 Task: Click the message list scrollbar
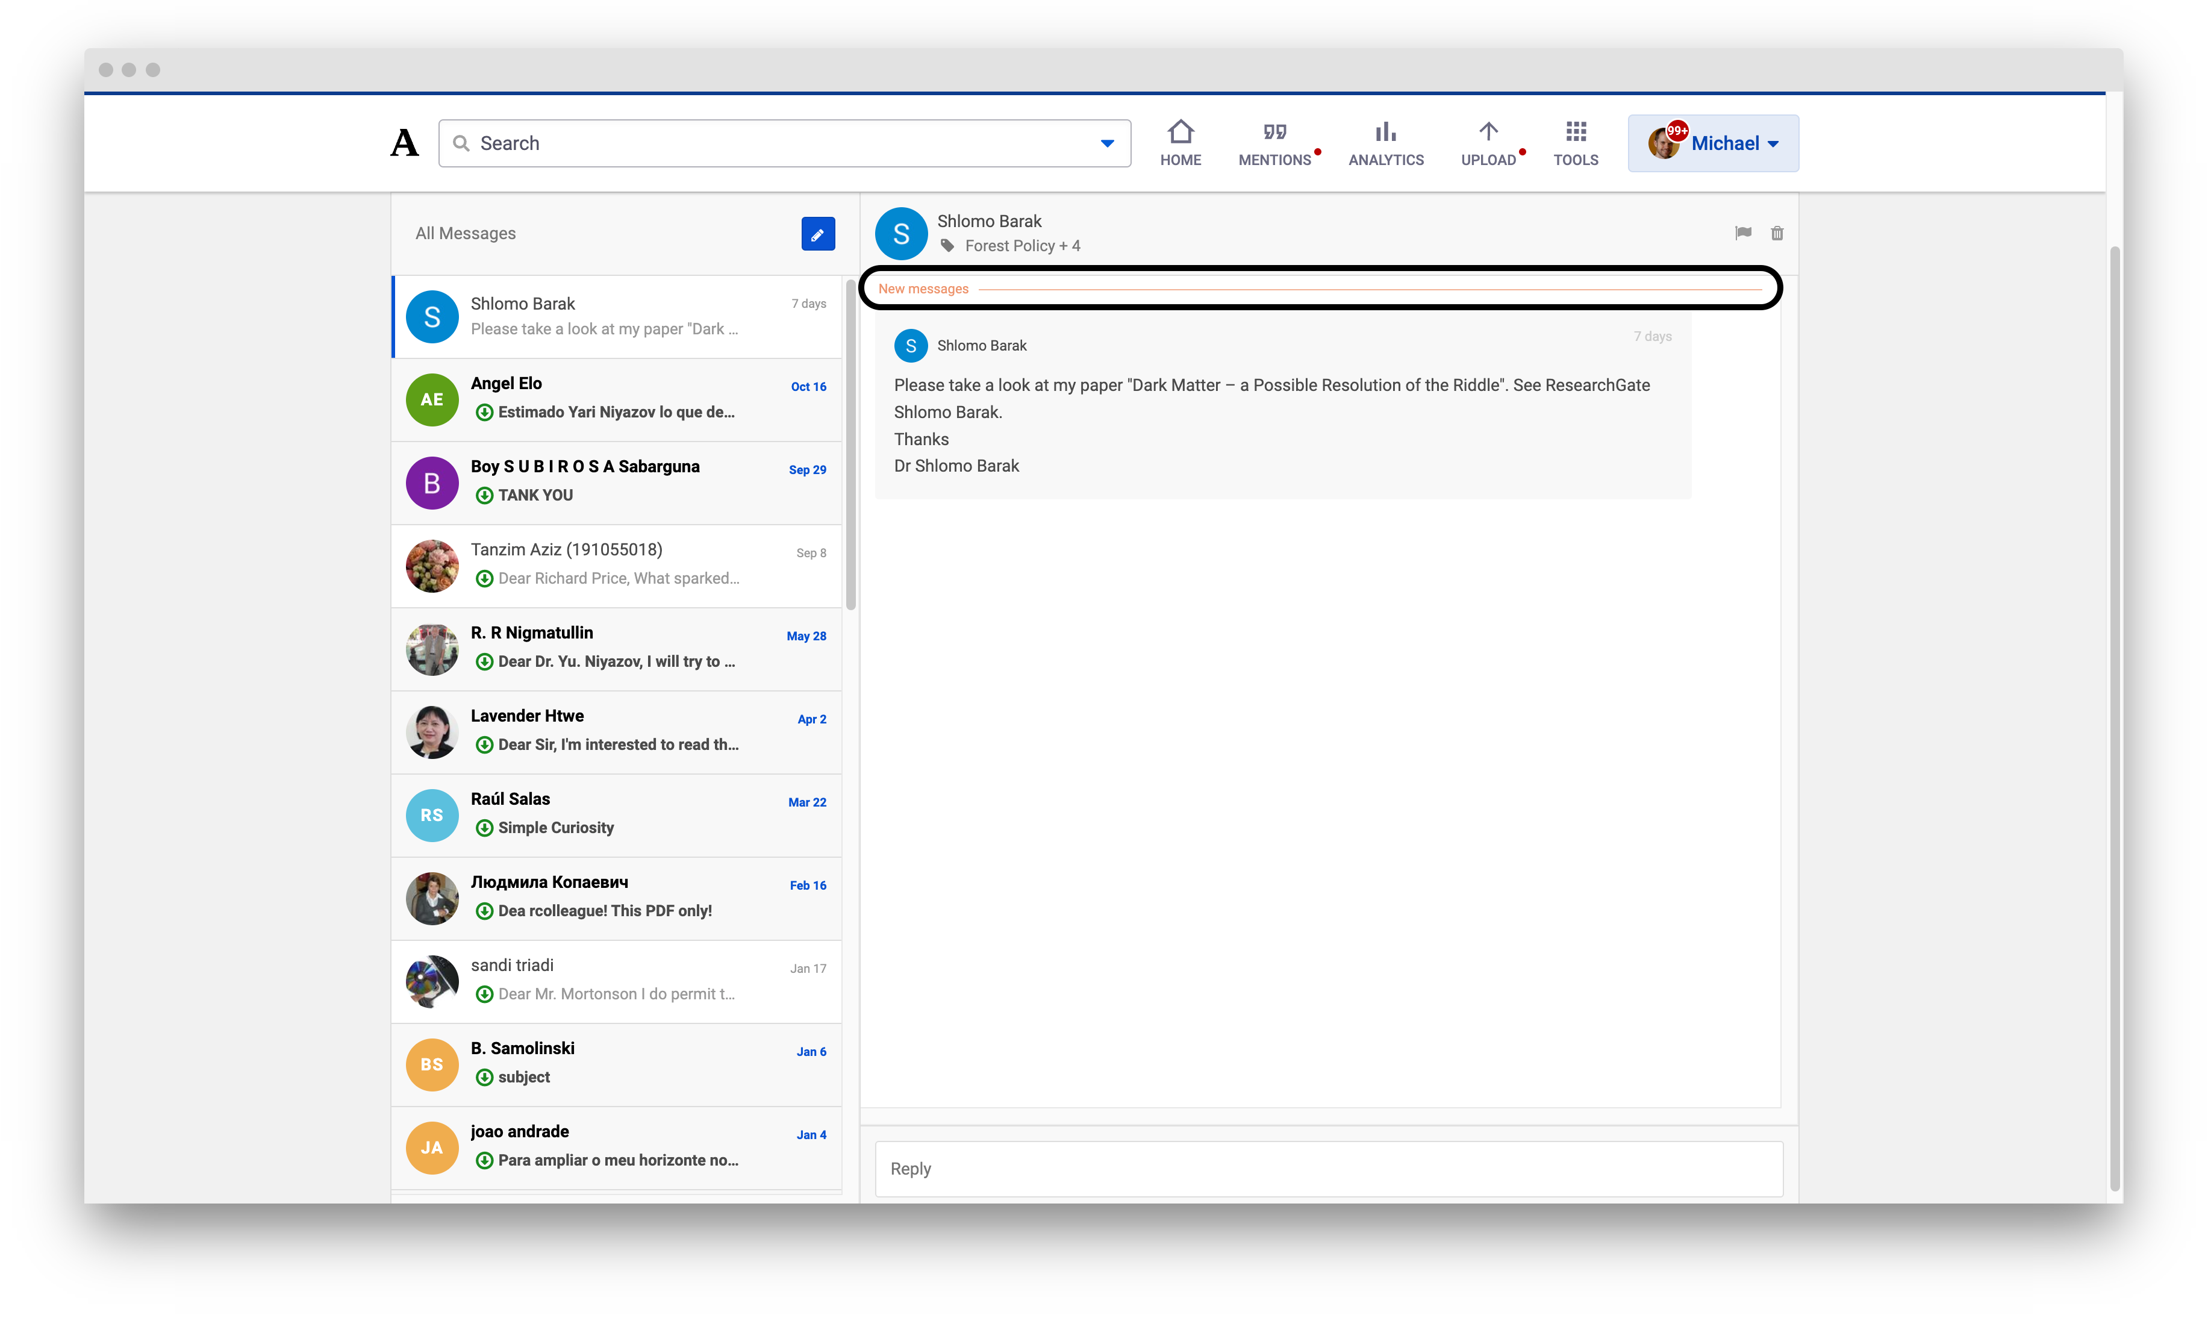(x=850, y=445)
